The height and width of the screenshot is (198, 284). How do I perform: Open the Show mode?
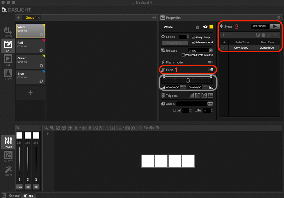(8, 74)
